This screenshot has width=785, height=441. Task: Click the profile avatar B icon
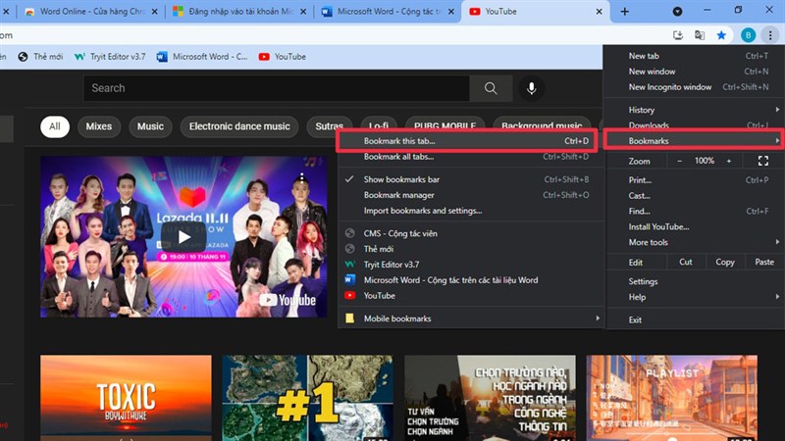pos(748,35)
